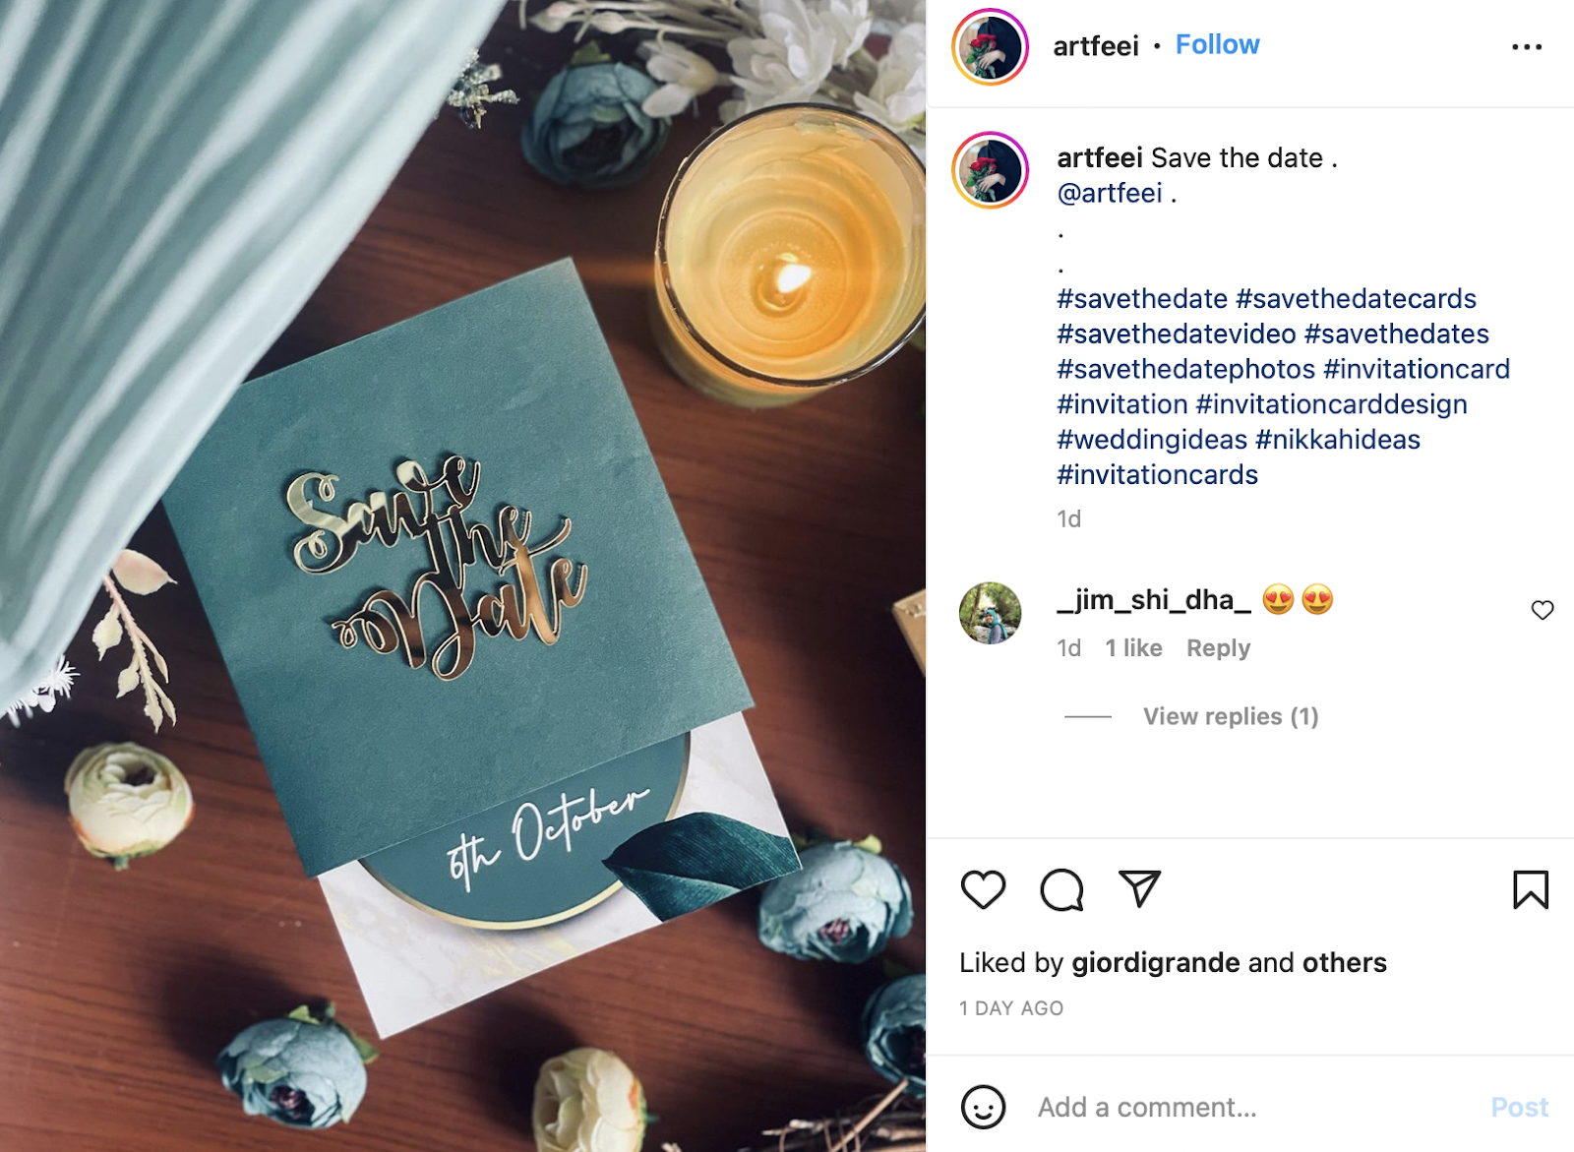Click the Post comment button

[x=1519, y=1107]
